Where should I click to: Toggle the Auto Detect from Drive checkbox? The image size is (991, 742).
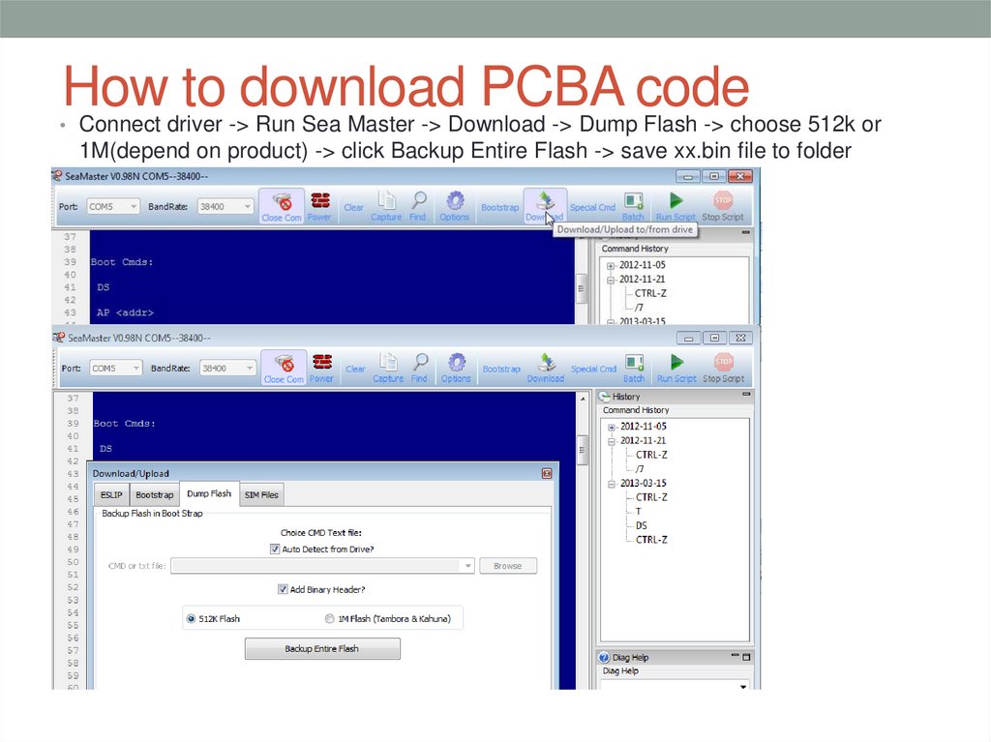point(274,549)
